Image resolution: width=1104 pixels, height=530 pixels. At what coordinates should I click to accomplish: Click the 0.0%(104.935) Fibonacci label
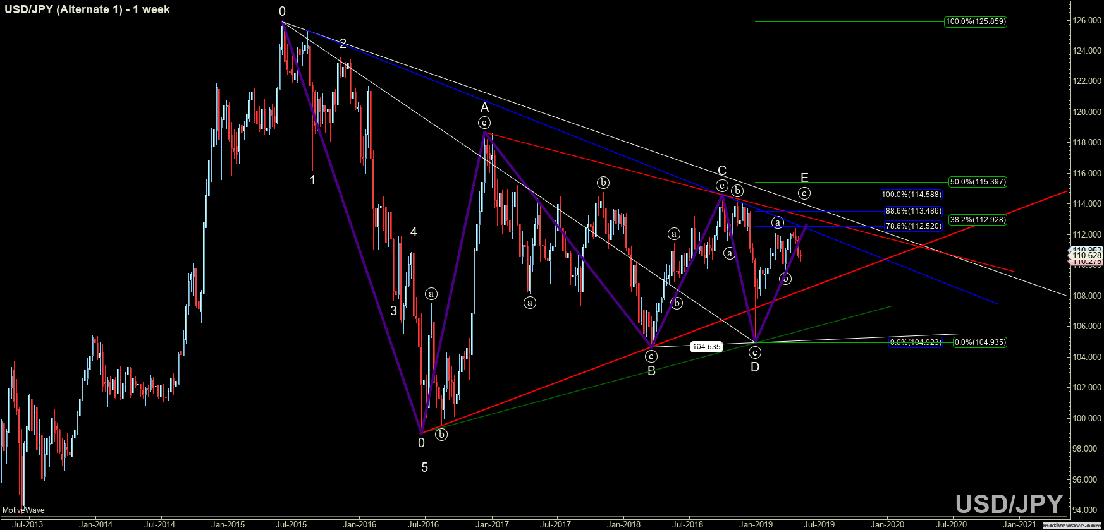pyautogui.click(x=980, y=342)
